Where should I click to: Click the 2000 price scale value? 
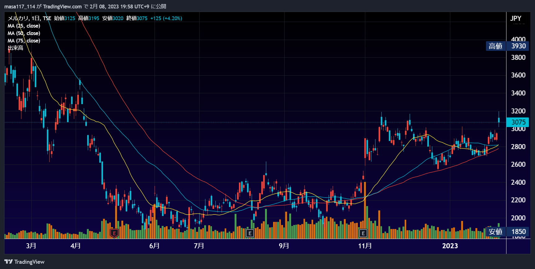coord(518,218)
